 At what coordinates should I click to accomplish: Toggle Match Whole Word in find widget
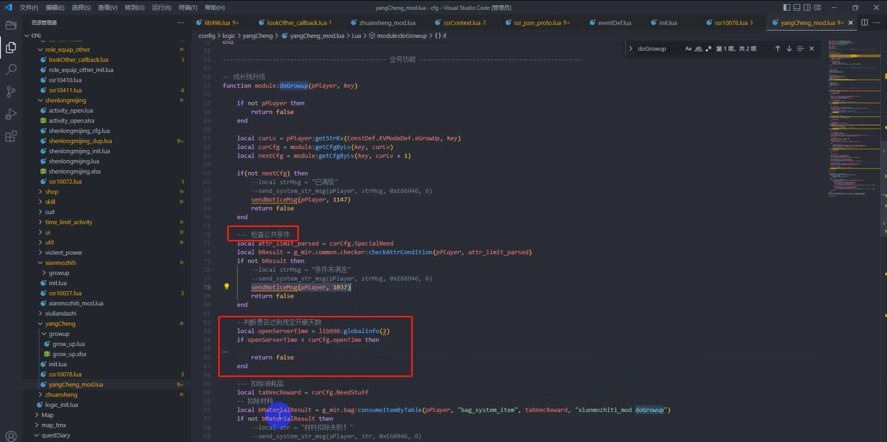coord(699,49)
